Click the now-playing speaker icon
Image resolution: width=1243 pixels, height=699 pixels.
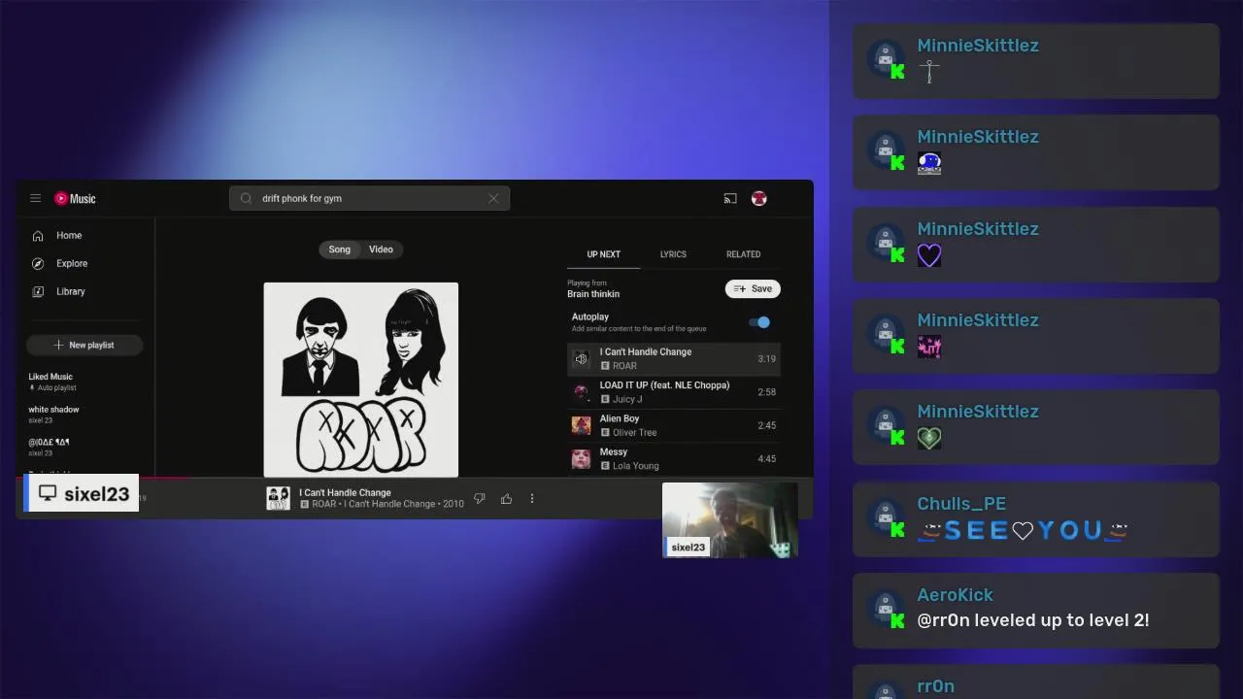[x=581, y=359]
